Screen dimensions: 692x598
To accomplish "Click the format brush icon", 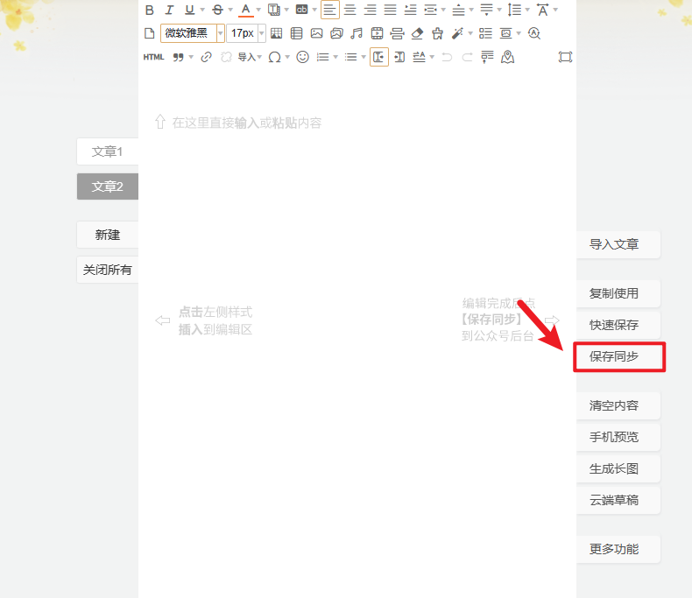I will pyautogui.click(x=437, y=33).
